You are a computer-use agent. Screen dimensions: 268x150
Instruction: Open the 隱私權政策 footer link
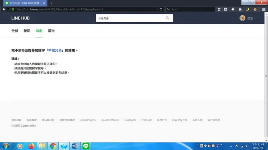pos(48,120)
